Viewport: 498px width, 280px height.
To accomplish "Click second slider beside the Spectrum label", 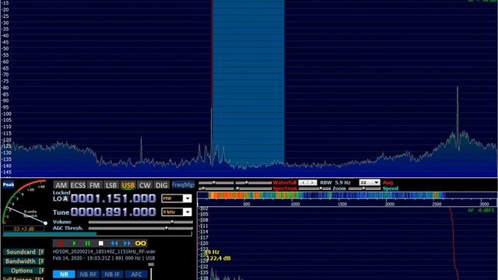I will tap(254, 188).
